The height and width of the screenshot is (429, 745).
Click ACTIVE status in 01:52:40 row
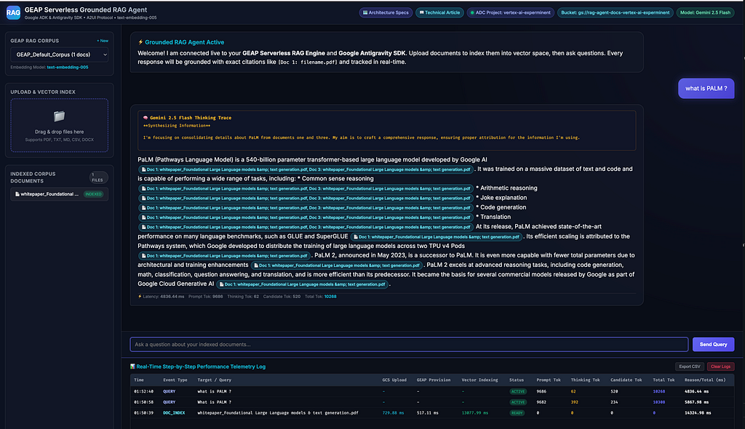(x=518, y=391)
